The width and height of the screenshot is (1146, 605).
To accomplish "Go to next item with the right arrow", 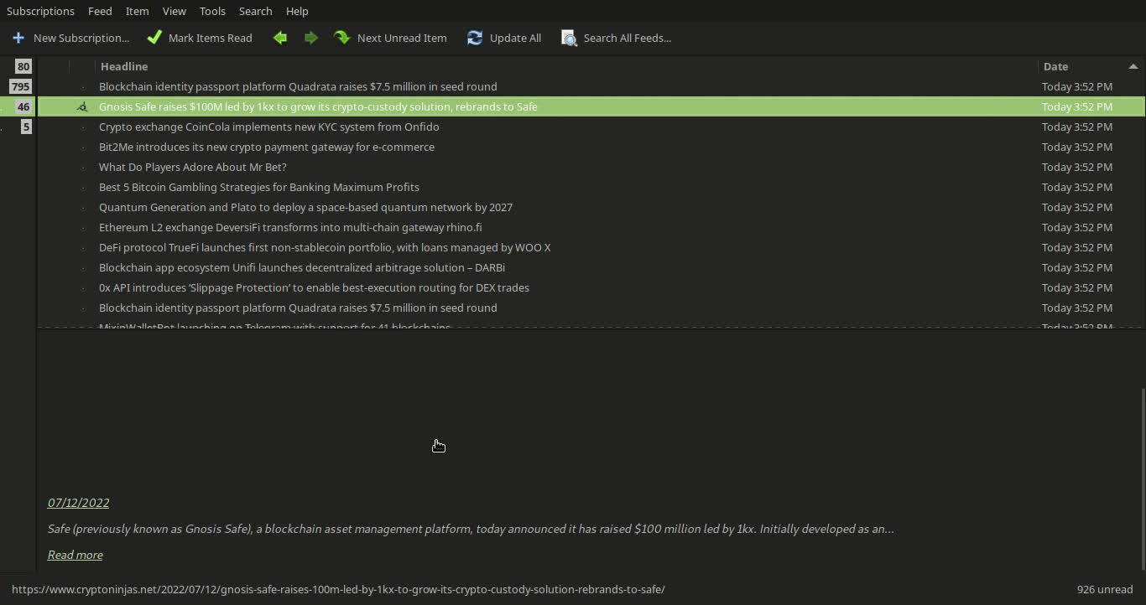I will [311, 38].
